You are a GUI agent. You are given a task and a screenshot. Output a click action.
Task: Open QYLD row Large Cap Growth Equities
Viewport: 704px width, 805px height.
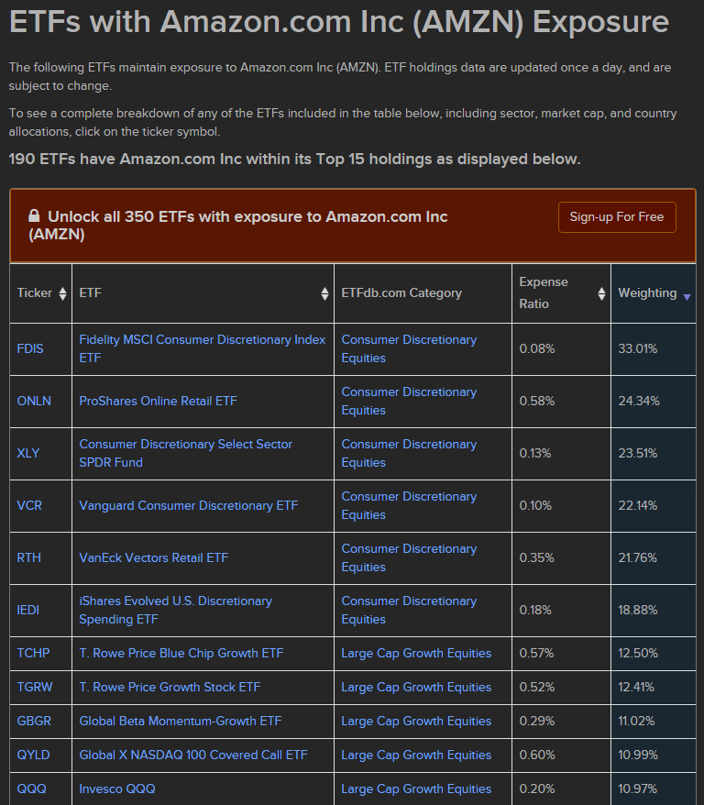[x=416, y=755]
